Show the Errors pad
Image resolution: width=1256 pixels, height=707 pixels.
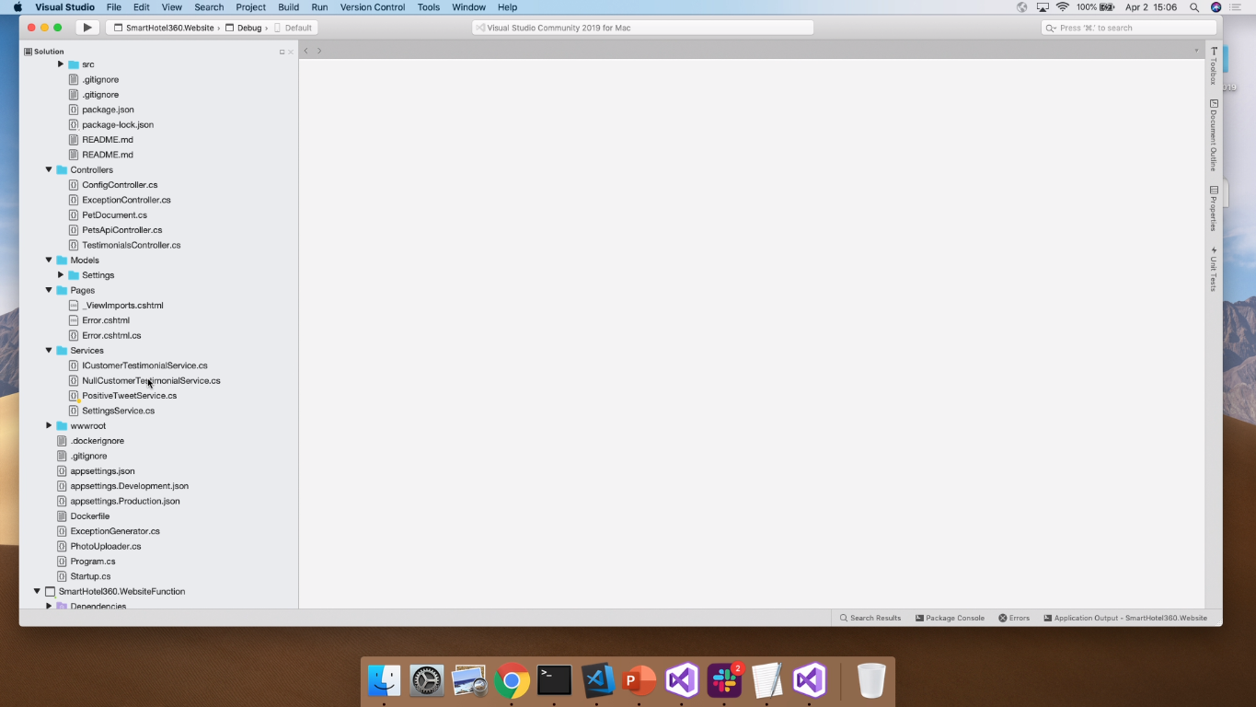pyautogui.click(x=1014, y=618)
